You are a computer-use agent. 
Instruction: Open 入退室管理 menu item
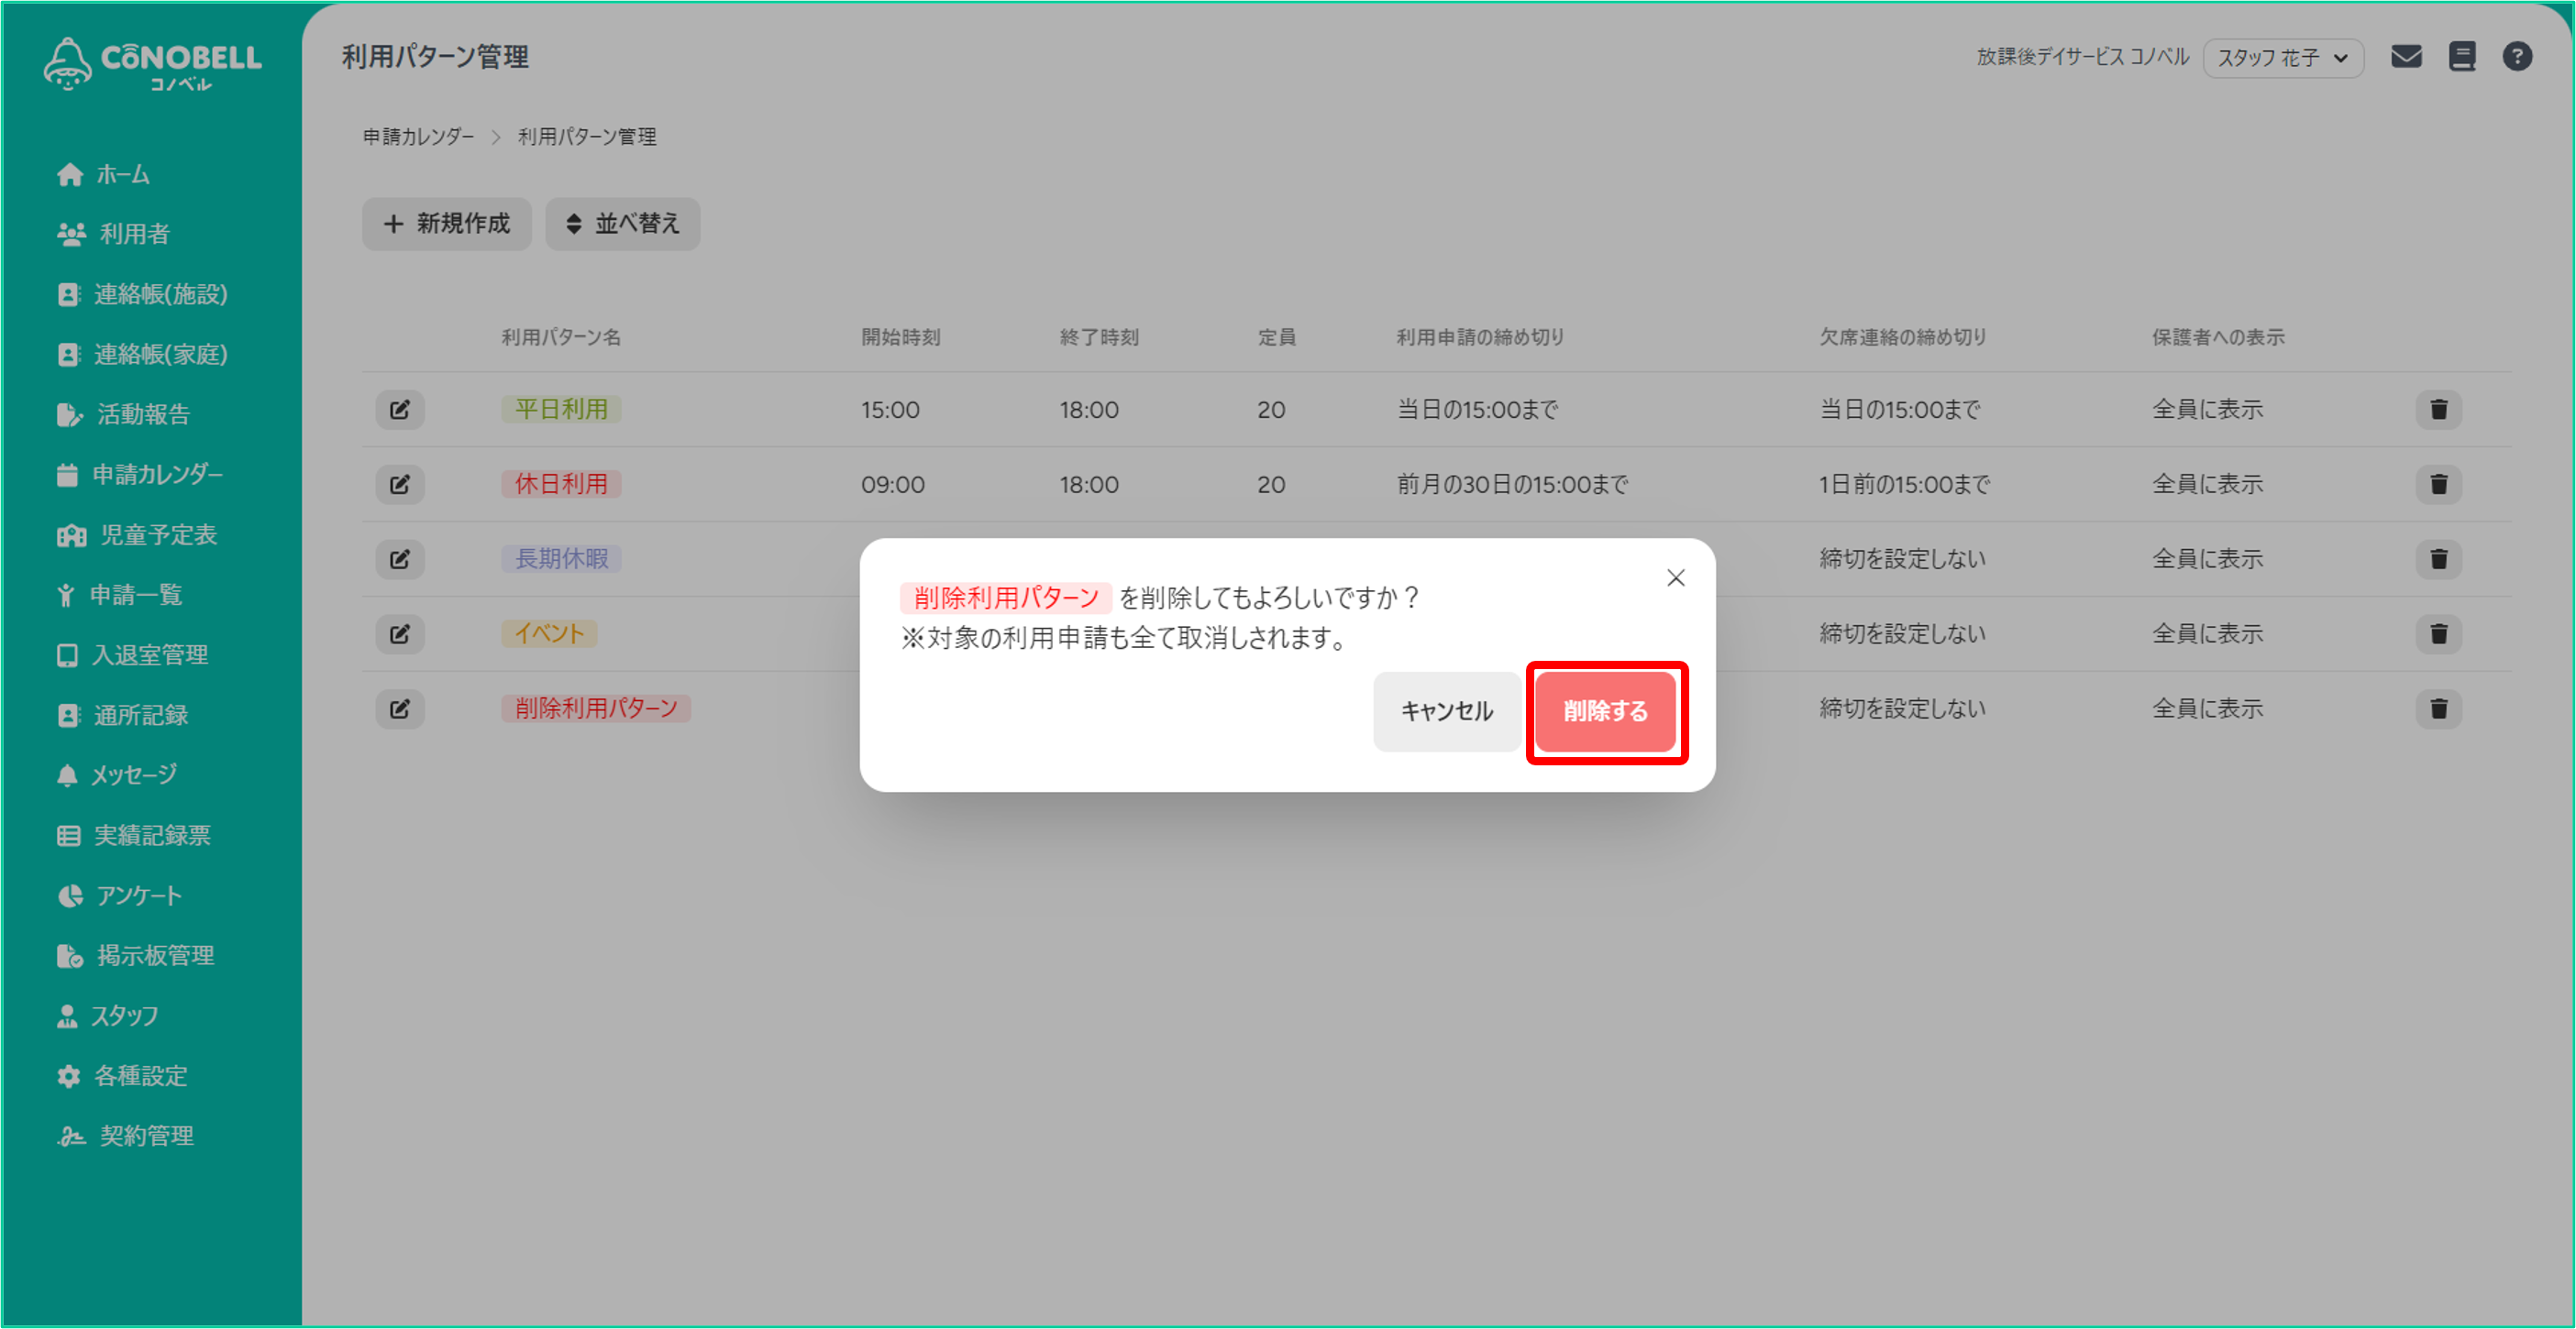point(132,654)
